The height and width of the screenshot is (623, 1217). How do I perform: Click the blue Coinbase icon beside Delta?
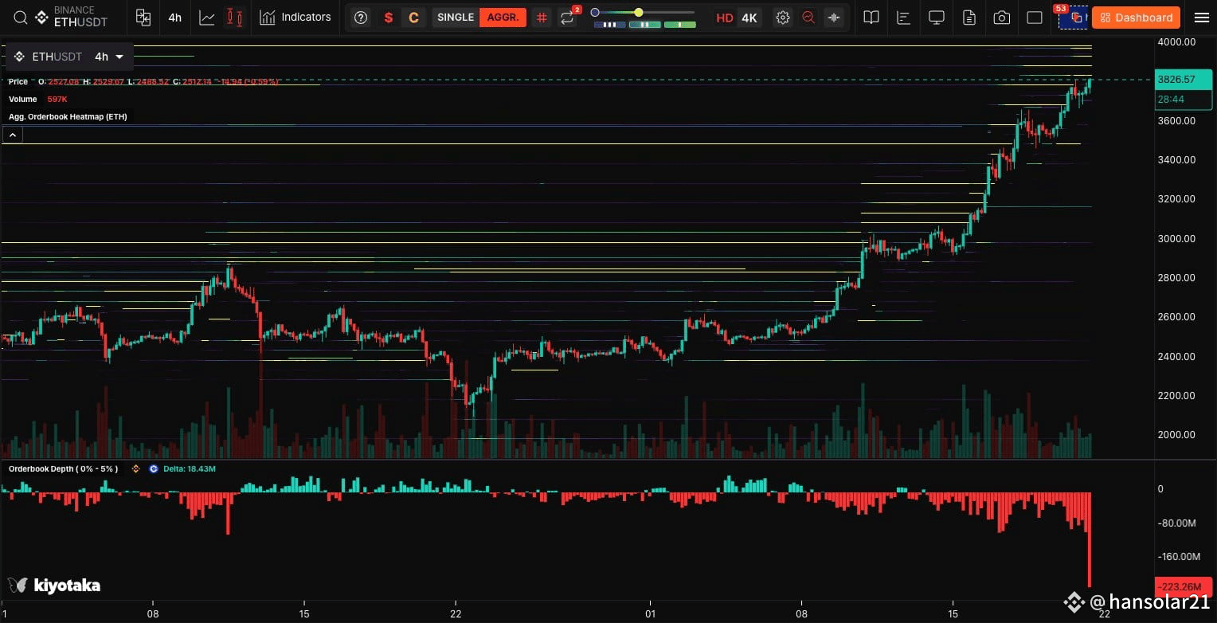154,468
